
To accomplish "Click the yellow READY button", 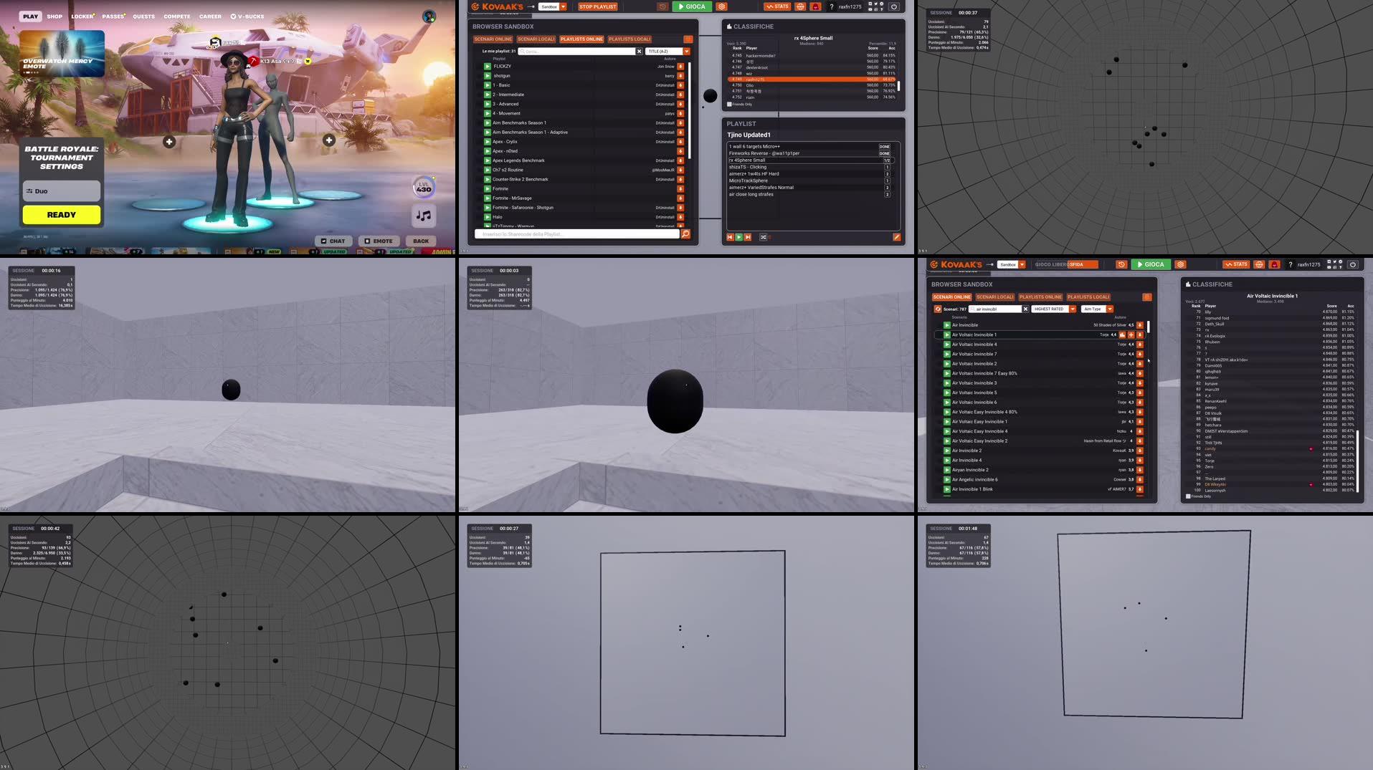I will click(x=62, y=215).
